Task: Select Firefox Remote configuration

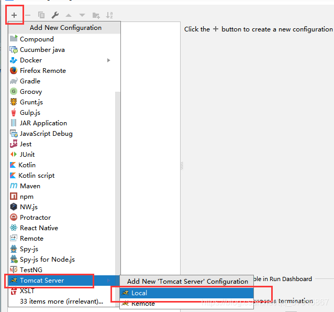Action: coord(64,71)
